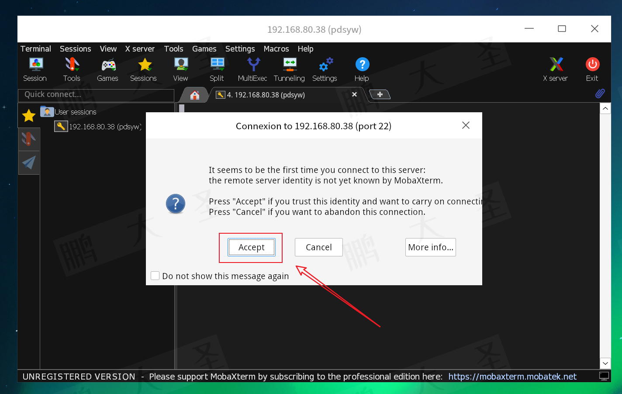Click the terminal scrollbar down arrow

pyautogui.click(x=605, y=363)
